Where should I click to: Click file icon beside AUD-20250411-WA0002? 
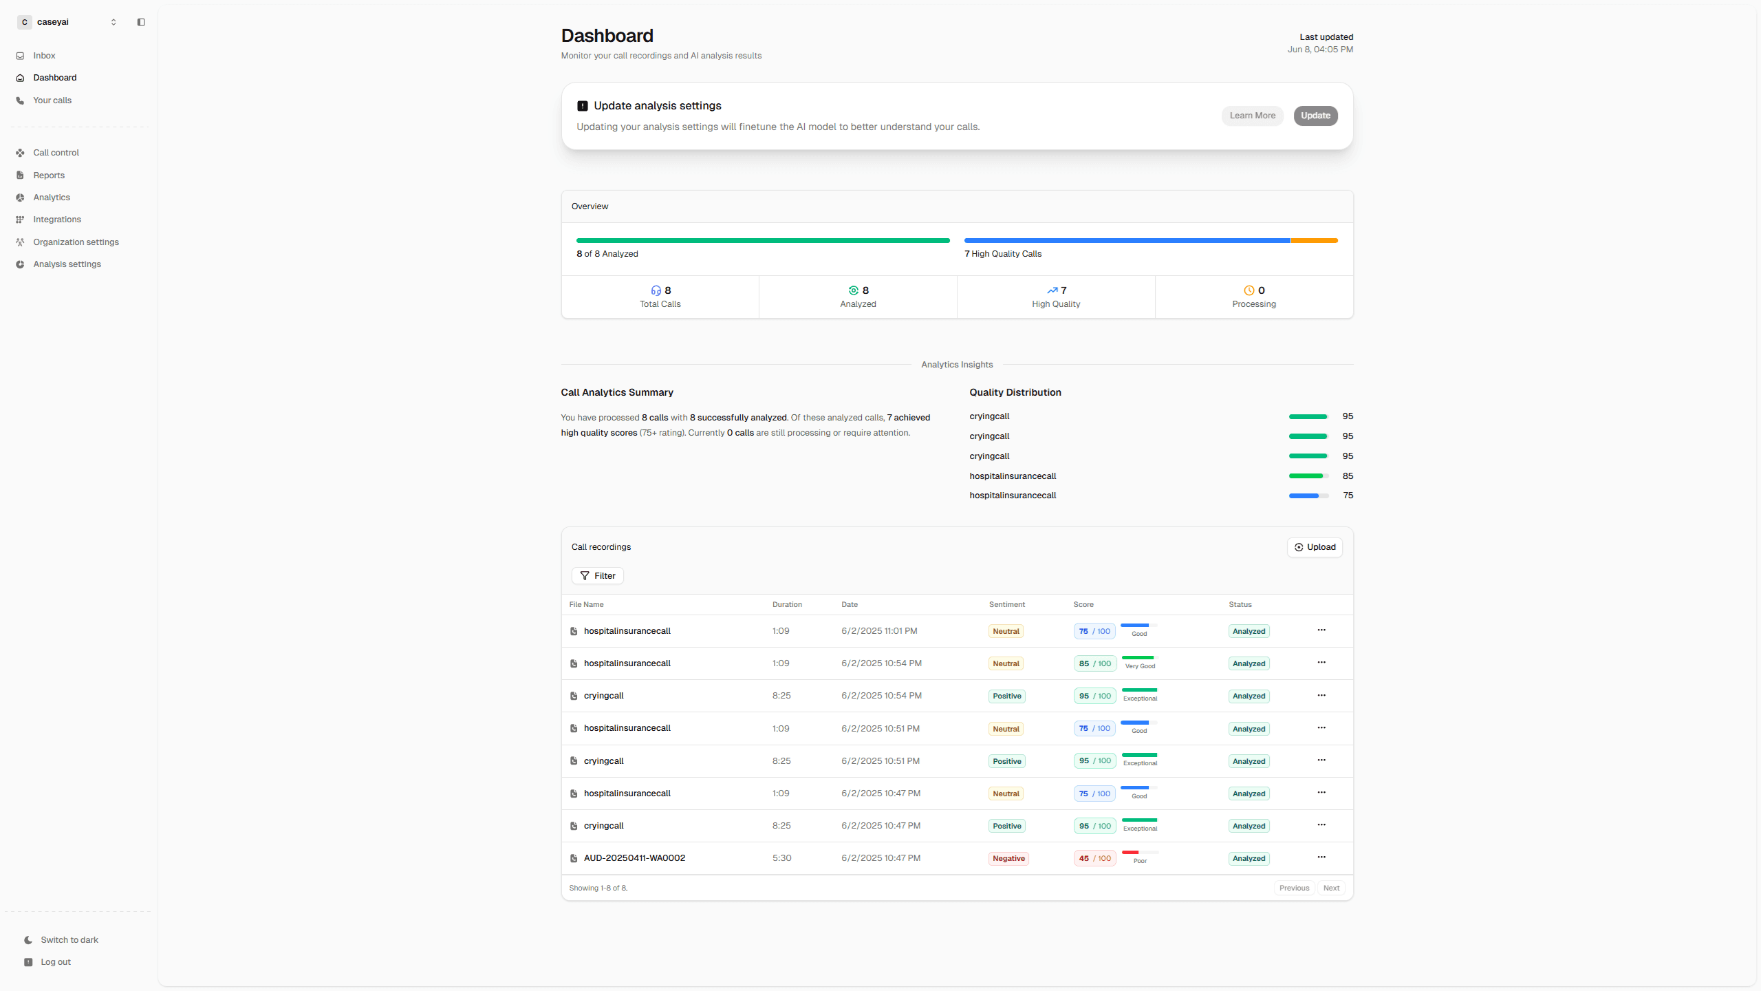click(x=574, y=858)
